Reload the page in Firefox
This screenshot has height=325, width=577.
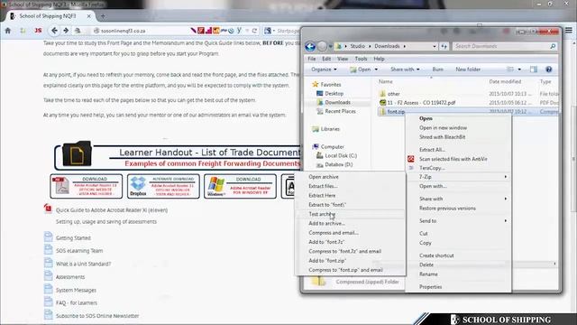coord(254,31)
